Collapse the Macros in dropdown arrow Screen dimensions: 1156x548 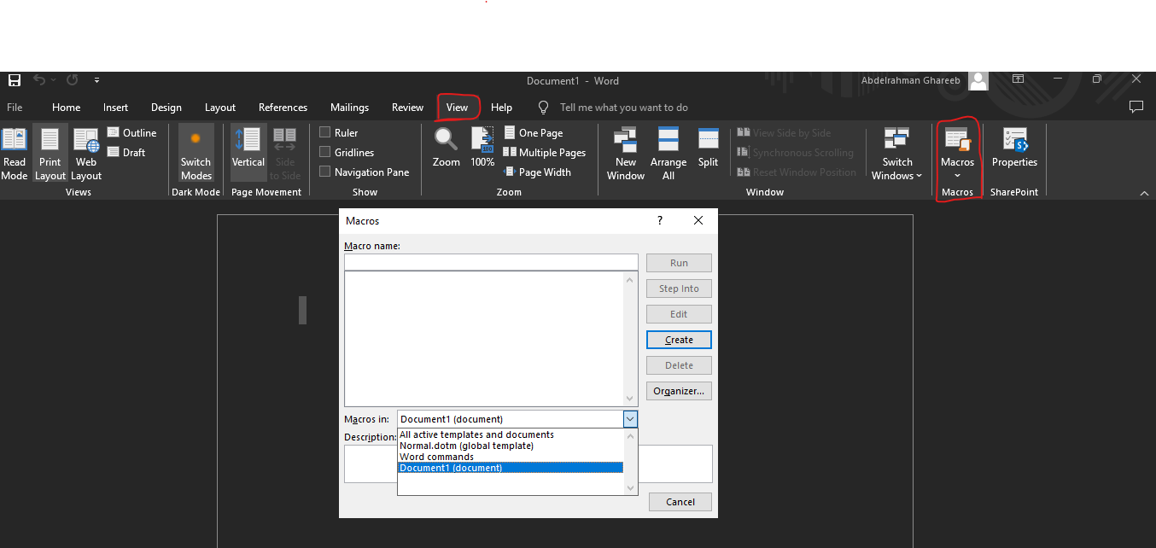click(630, 419)
